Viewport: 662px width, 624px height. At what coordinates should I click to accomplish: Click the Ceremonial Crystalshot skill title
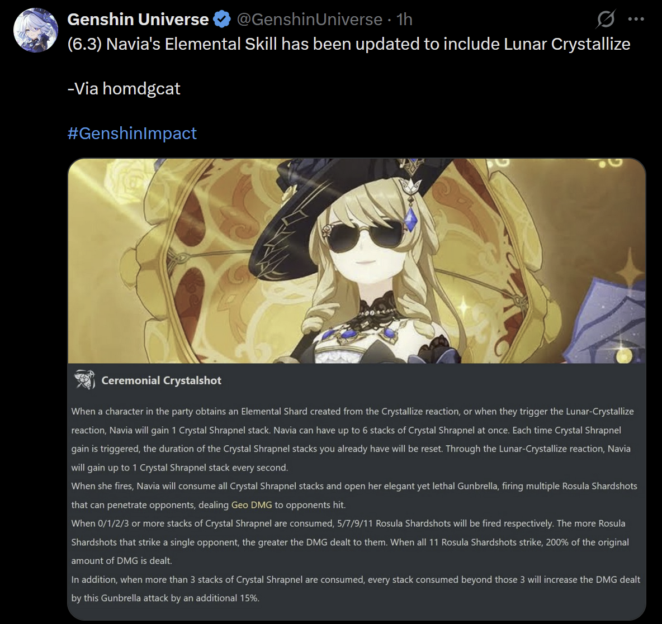(x=161, y=380)
